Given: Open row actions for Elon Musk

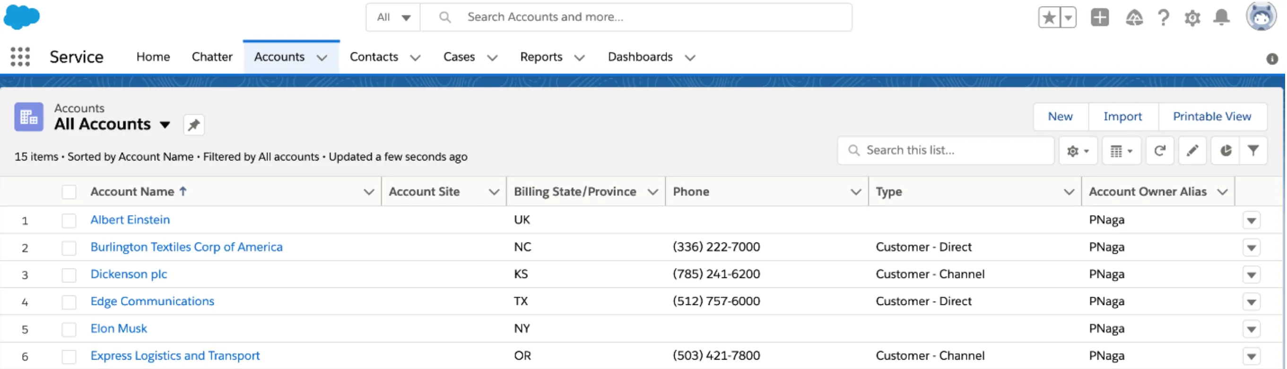Looking at the screenshot, I should tap(1252, 329).
